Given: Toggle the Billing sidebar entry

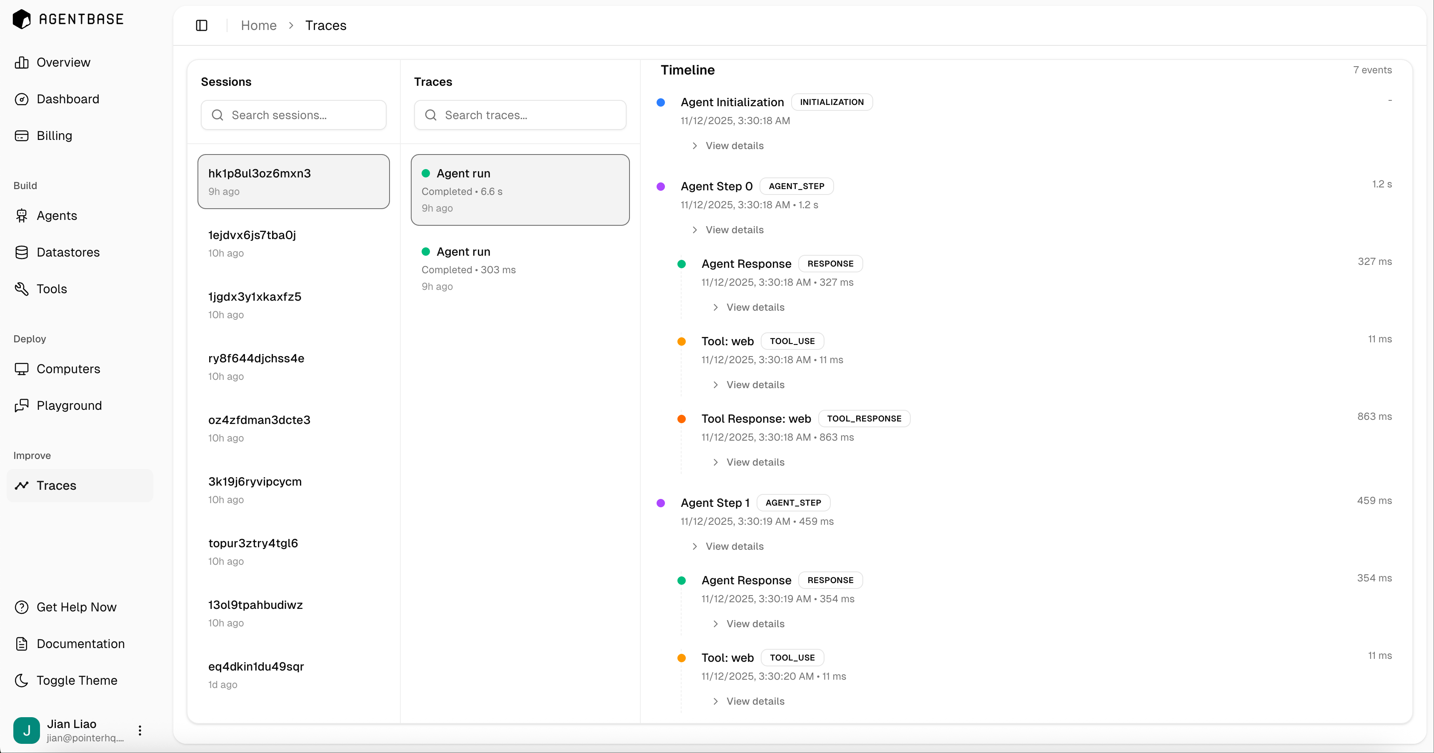Looking at the screenshot, I should tap(54, 135).
